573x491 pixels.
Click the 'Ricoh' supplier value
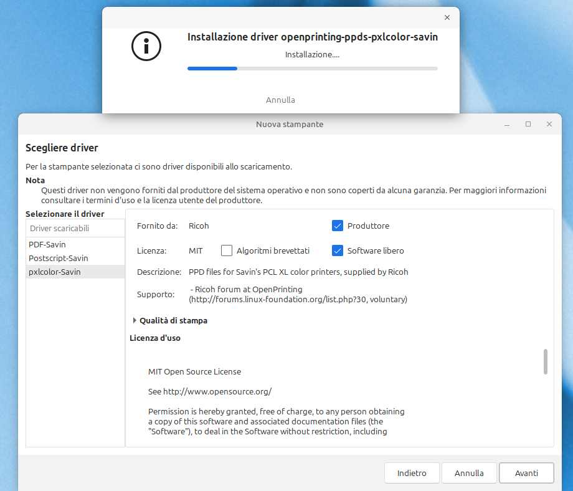coord(199,226)
